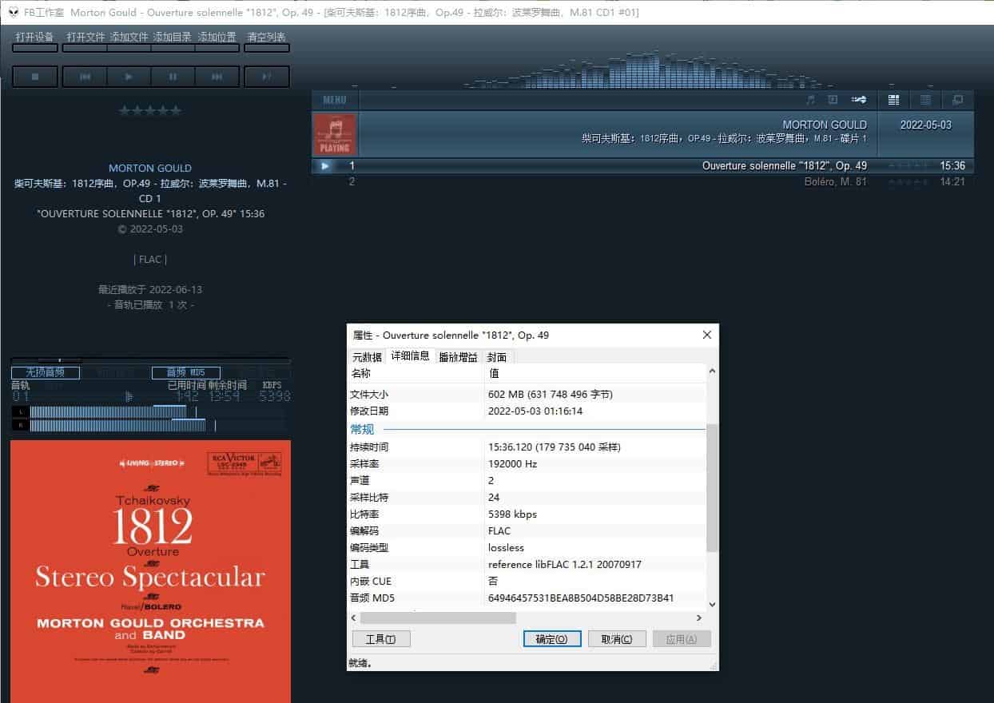Set rating using the five-star row
Image resolution: width=994 pixels, height=703 pixels.
150,111
